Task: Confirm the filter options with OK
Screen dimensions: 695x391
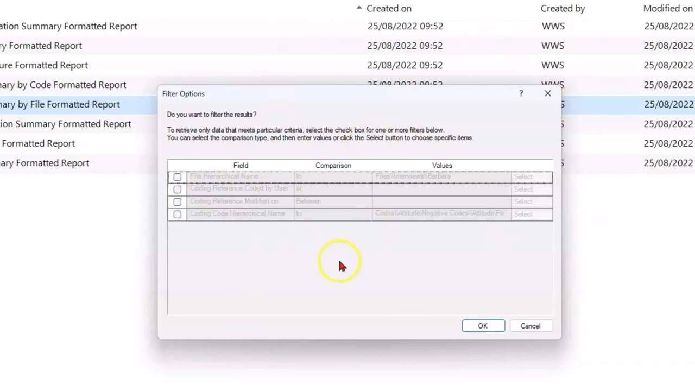Action: point(483,326)
